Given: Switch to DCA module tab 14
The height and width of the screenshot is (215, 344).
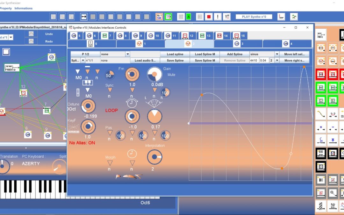Looking at the screenshot, I should tap(222, 36).
